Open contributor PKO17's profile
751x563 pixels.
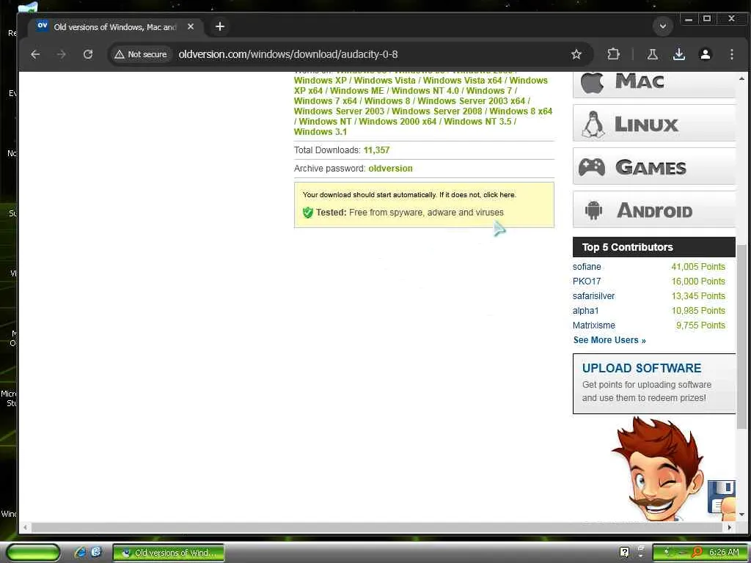[x=587, y=281]
